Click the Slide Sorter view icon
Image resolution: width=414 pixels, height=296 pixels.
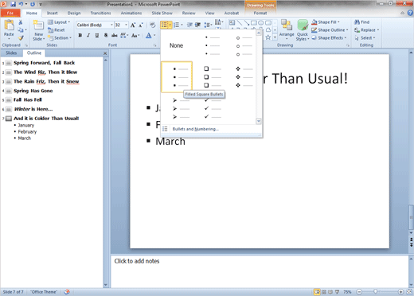point(324,292)
